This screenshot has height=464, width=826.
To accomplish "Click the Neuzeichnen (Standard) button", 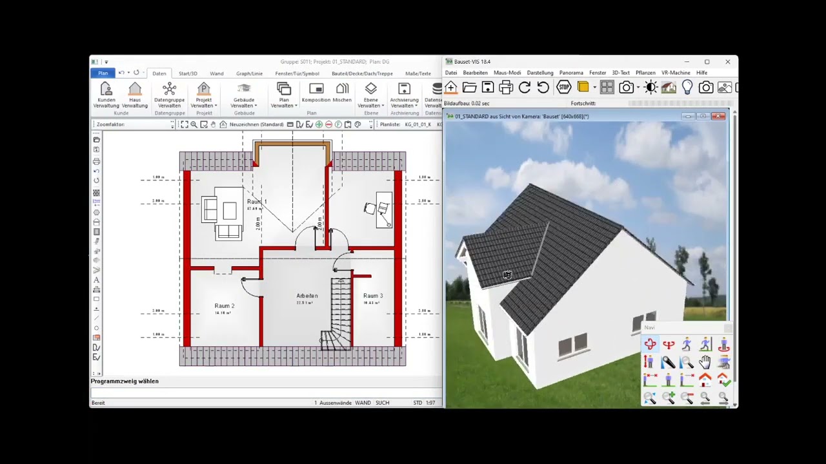I will (x=252, y=124).
